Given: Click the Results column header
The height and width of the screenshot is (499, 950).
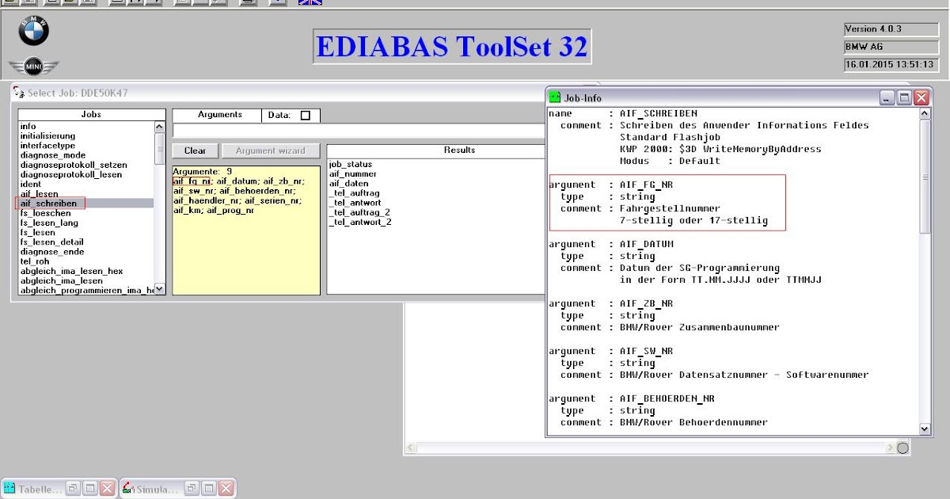Looking at the screenshot, I should 459,150.
